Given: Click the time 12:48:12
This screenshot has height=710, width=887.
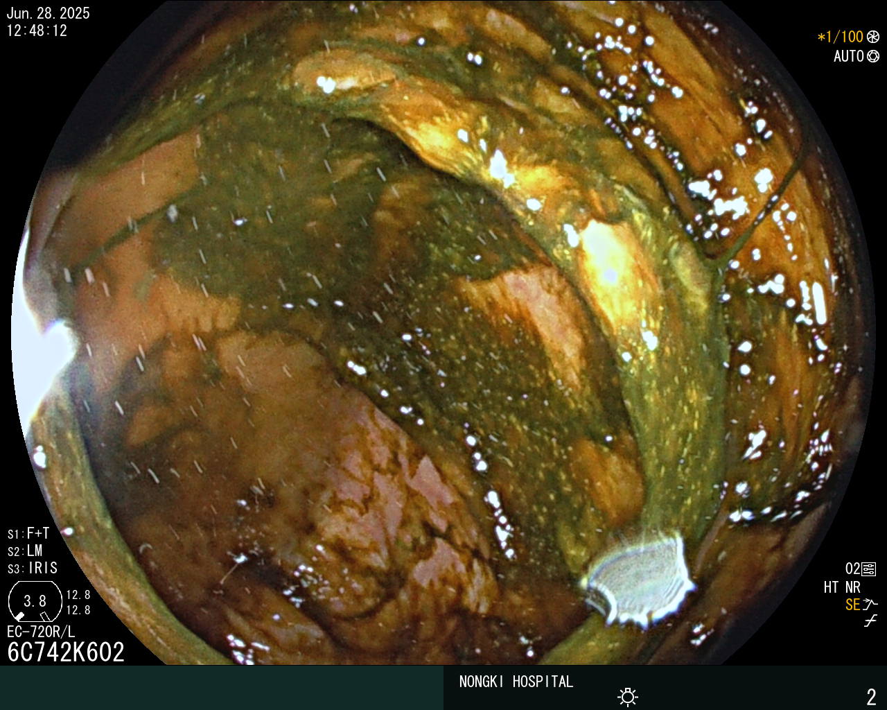Looking at the screenshot, I should 37,31.
